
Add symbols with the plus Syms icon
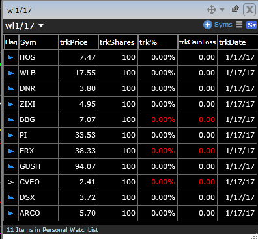click(208, 25)
